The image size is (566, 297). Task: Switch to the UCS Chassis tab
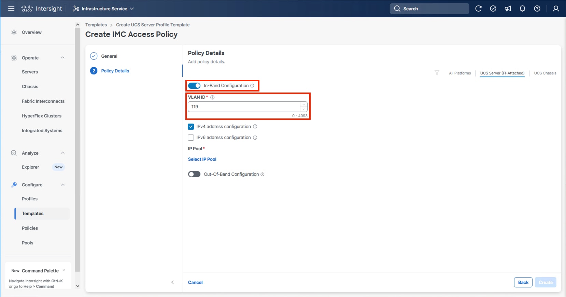tap(545, 73)
